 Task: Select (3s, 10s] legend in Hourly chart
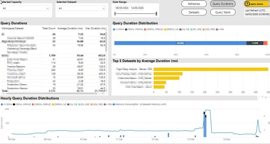tap(84, 104)
